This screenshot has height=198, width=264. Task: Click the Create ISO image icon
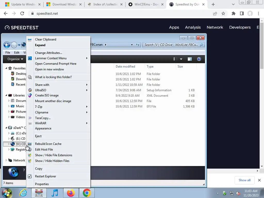(x=30, y=95)
